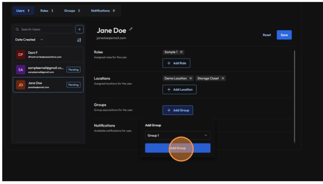Switch to the Users tab

23,10
